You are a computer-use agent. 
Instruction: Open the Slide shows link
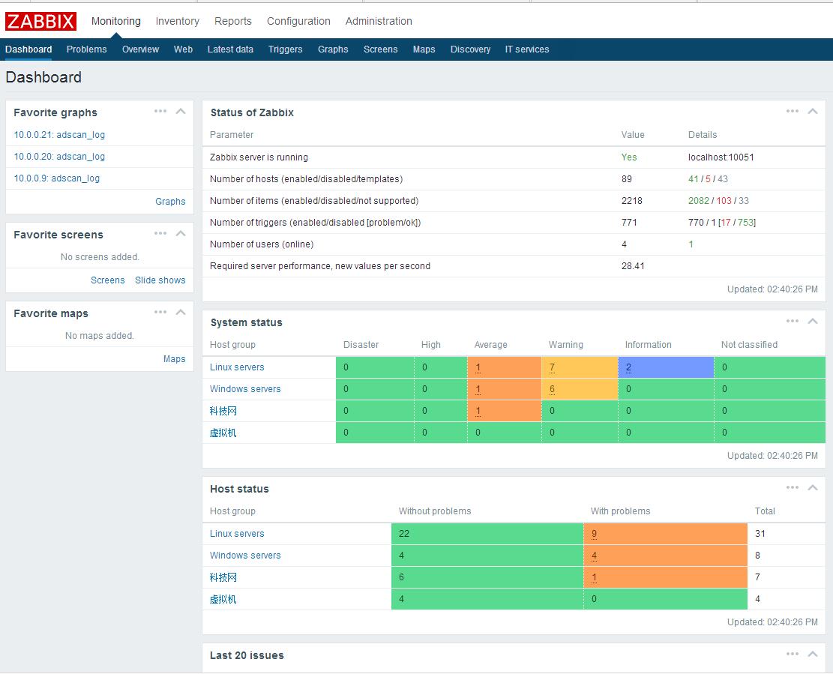(160, 280)
